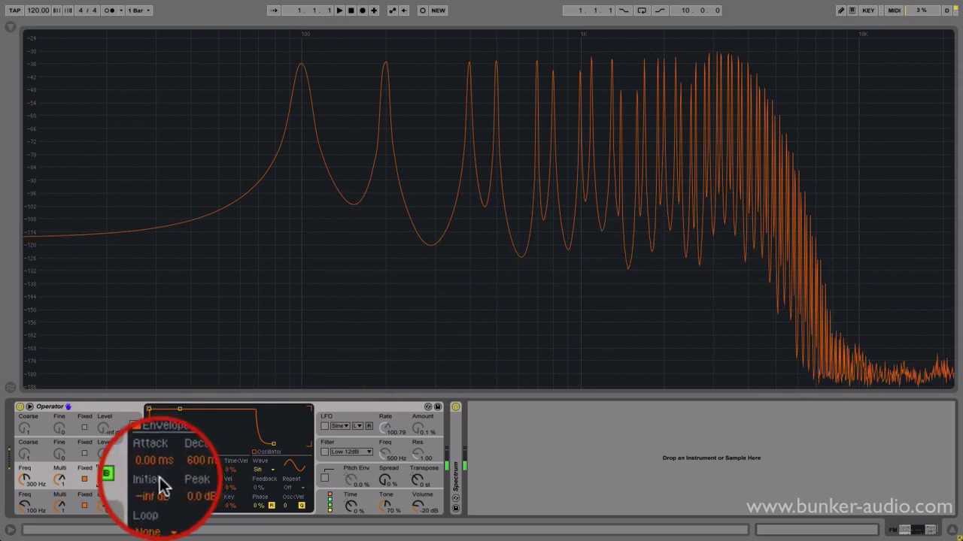Stop playback with the Stop button

pos(351,11)
